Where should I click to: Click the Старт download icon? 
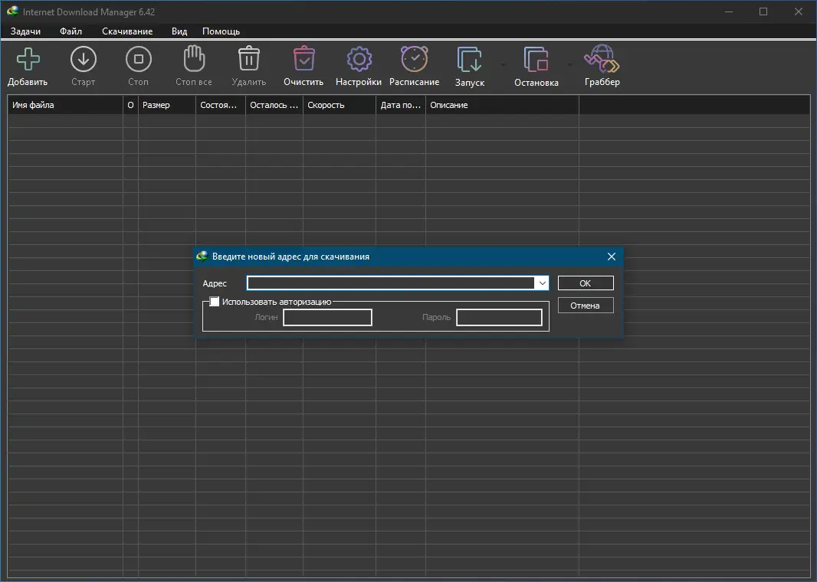[84, 59]
